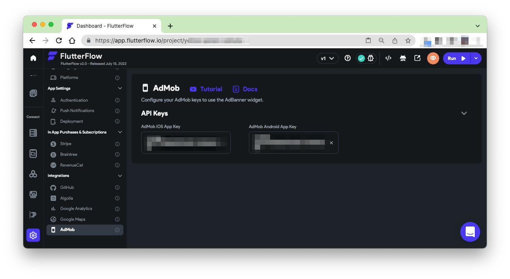This screenshot has height=279, width=510.
Task: Click the Run button
Action: coord(457,58)
